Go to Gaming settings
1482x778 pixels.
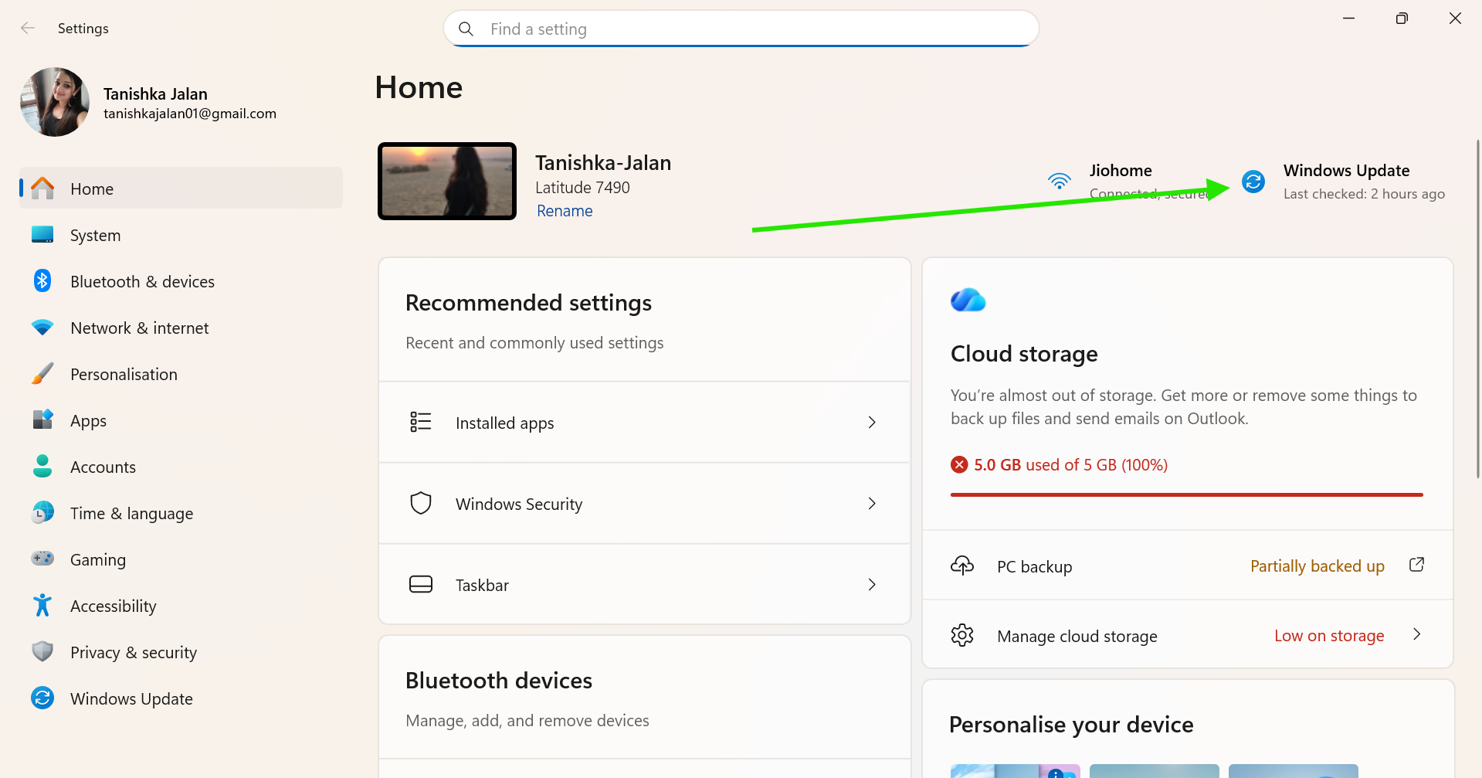tap(181, 559)
